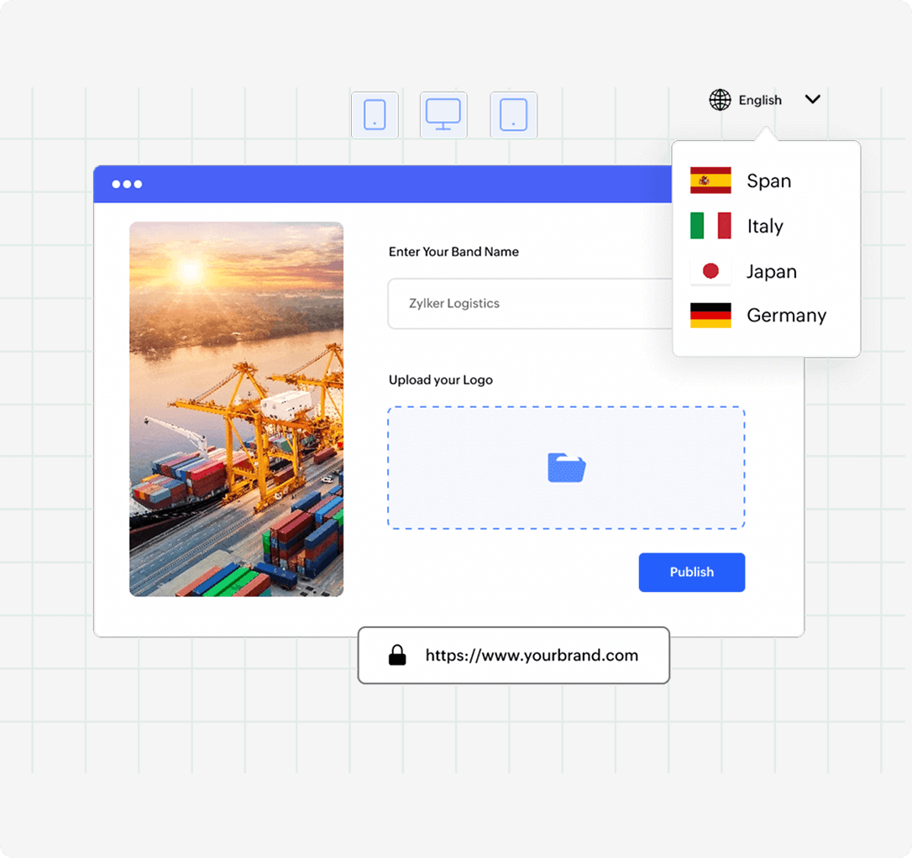Choose Germany from language list
Image resolution: width=912 pixels, height=858 pixels.
click(x=786, y=315)
